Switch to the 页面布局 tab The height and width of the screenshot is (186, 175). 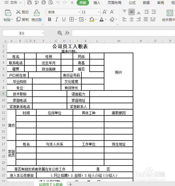point(114,3)
